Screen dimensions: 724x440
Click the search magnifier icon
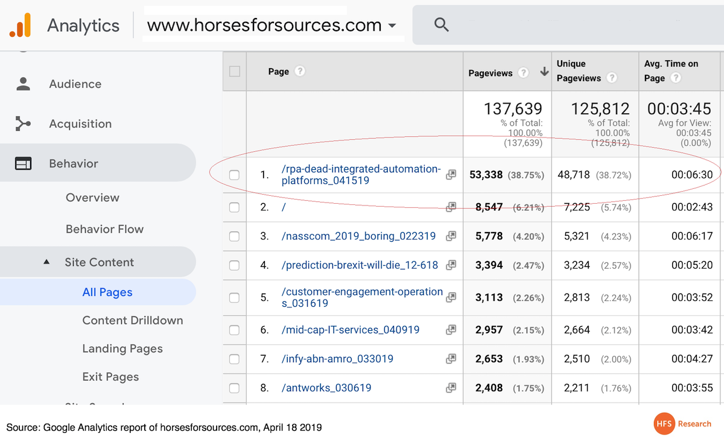tap(442, 25)
